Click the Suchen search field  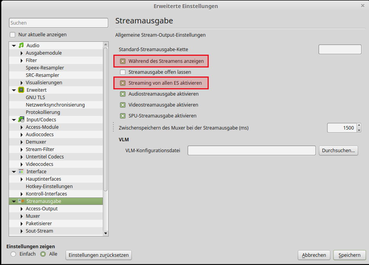pos(59,23)
